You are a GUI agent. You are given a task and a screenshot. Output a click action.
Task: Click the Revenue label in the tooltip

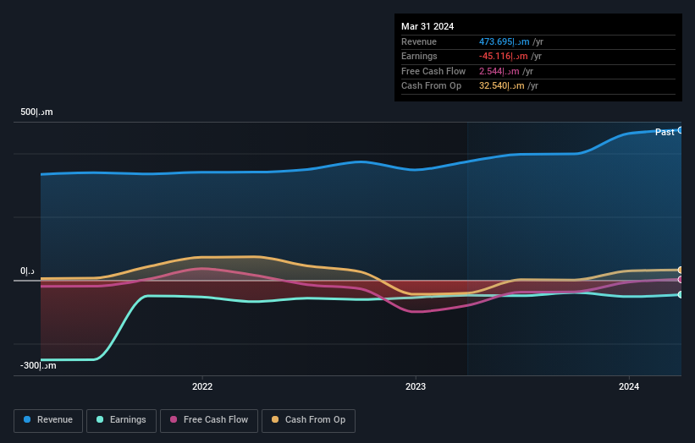point(419,41)
